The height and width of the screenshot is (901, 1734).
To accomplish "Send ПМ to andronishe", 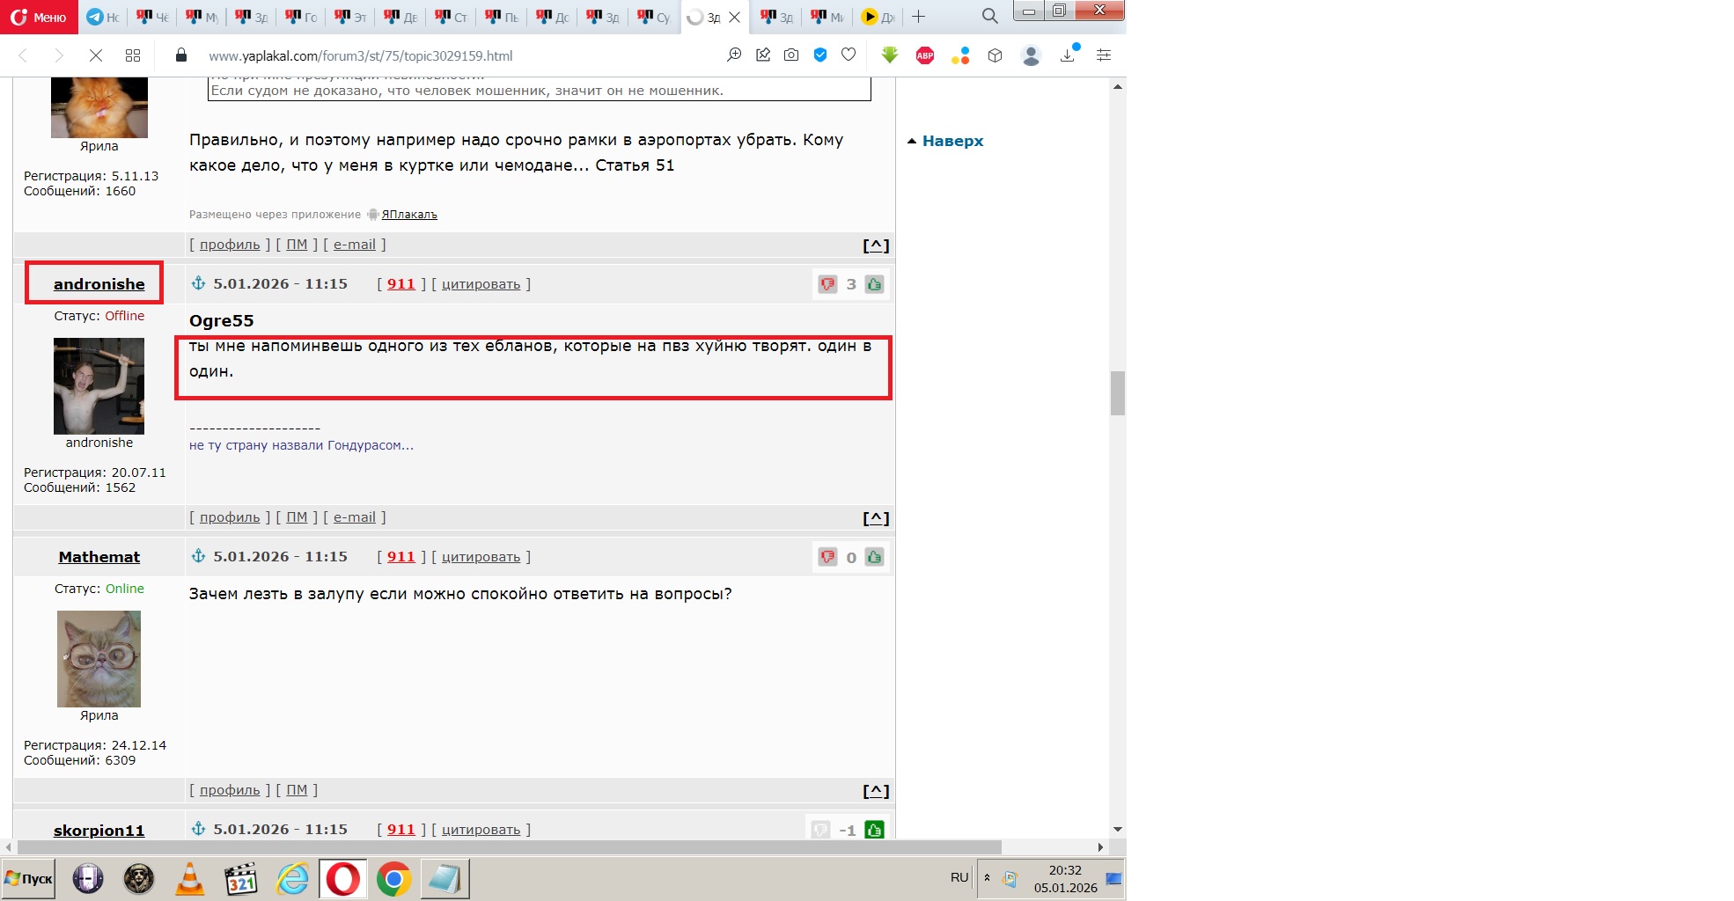I will tap(297, 517).
